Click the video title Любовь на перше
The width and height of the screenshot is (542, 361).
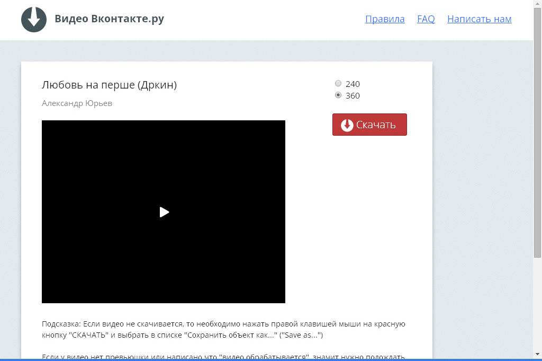coord(109,85)
